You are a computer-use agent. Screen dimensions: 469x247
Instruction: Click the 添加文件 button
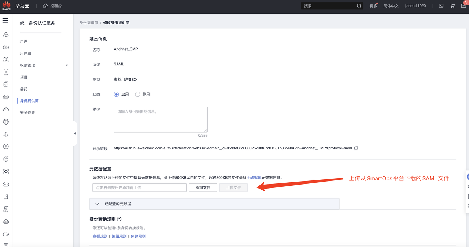[x=203, y=187]
